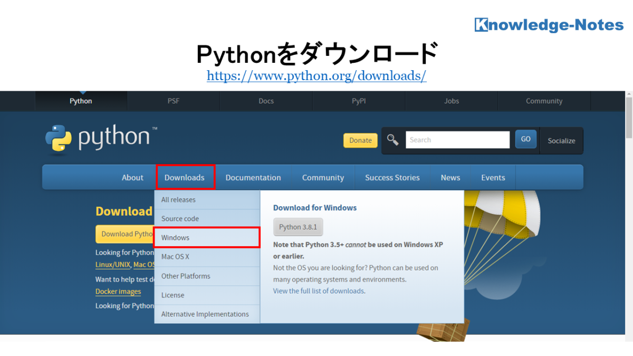
Task: Select Other Platforms in Downloads submenu
Action: tap(207, 276)
